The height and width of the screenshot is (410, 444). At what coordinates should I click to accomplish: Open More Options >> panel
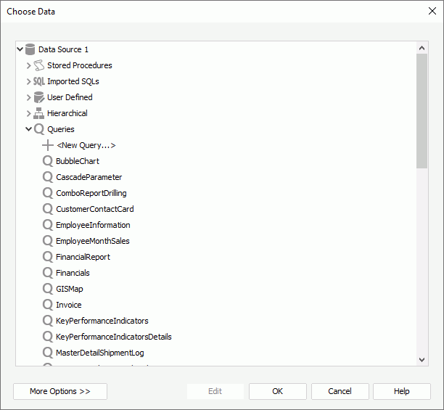(x=60, y=391)
